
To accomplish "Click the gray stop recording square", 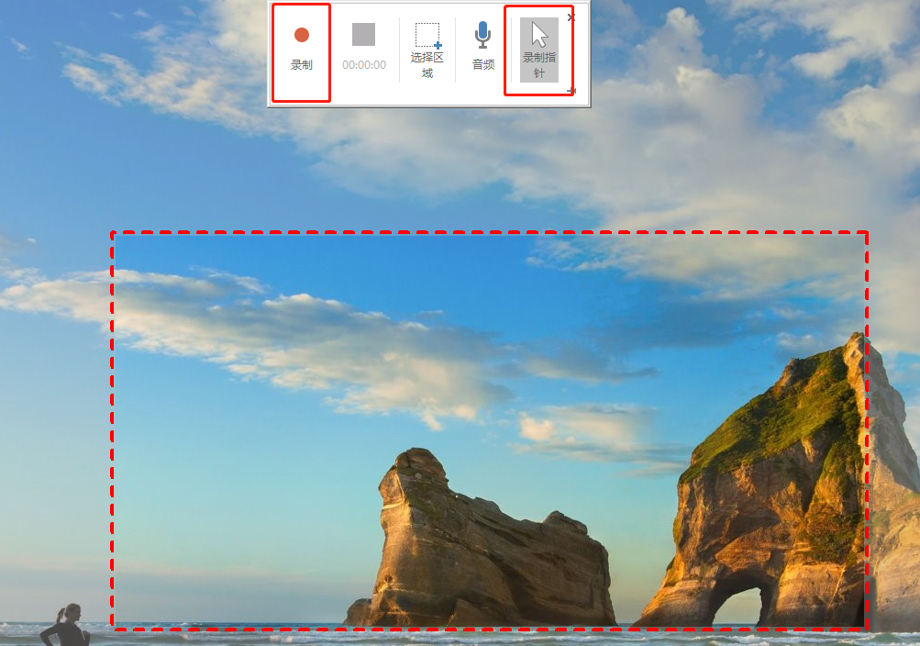I will 364,35.
